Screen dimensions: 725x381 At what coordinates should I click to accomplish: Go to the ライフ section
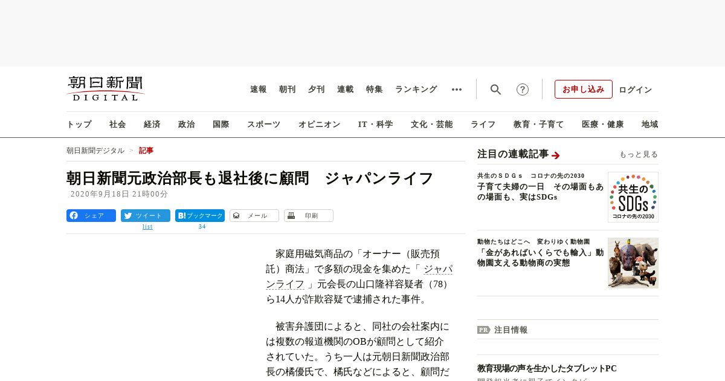coord(483,125)
